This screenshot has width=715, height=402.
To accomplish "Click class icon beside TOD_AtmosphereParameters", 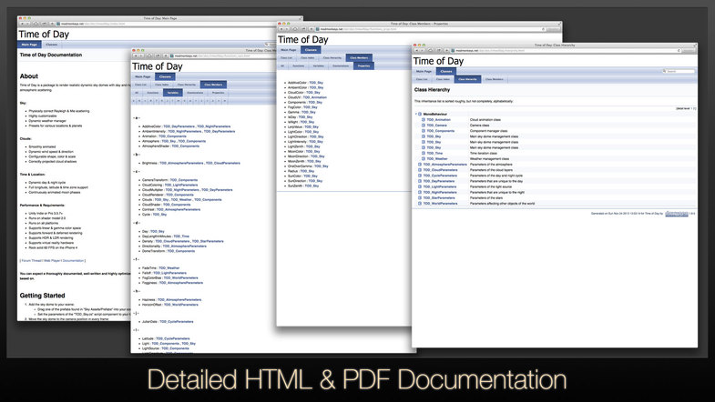I will coord(420,165).
